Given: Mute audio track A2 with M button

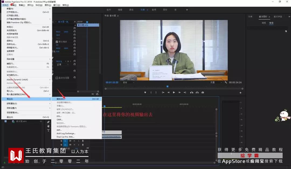Looking at the screenshot, I should coord(74,141).
